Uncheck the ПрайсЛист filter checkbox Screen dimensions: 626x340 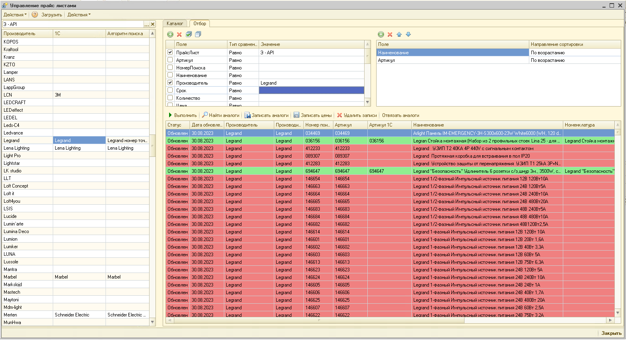[x=170, y=52]
